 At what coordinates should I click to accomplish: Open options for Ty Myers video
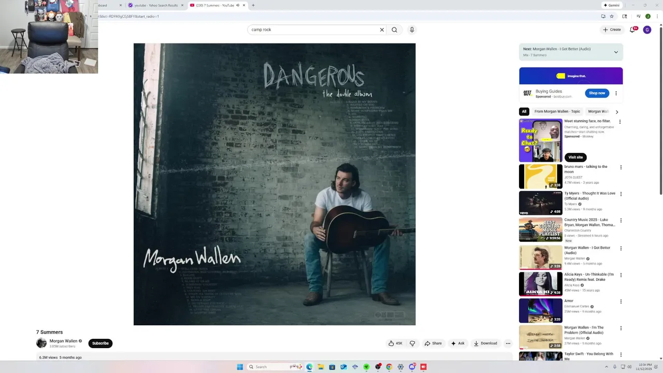(621, 194)
